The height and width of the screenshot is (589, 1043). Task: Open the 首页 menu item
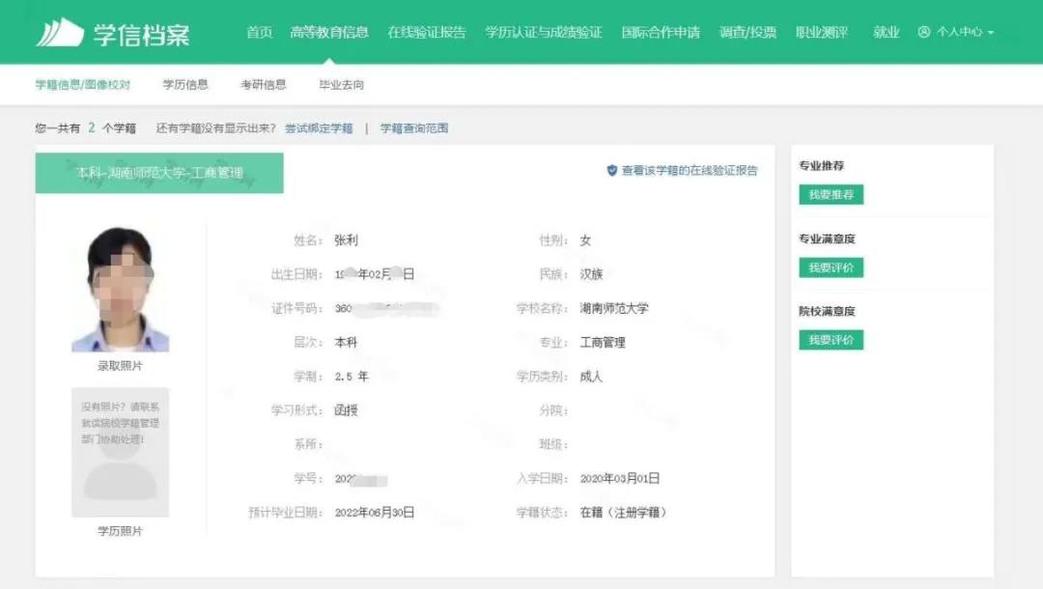click(260, 32)
